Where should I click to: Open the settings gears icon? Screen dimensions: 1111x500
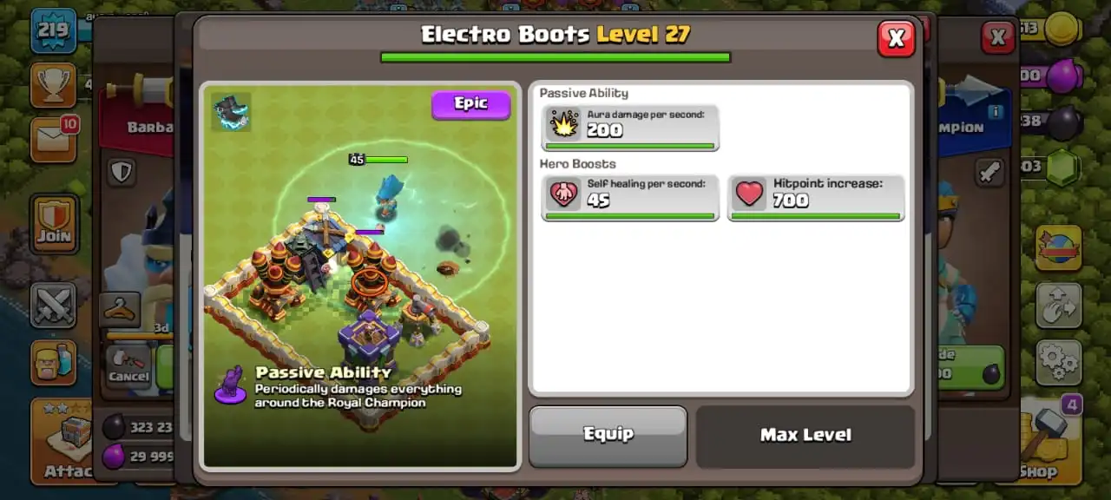[x=1058, y=362]
